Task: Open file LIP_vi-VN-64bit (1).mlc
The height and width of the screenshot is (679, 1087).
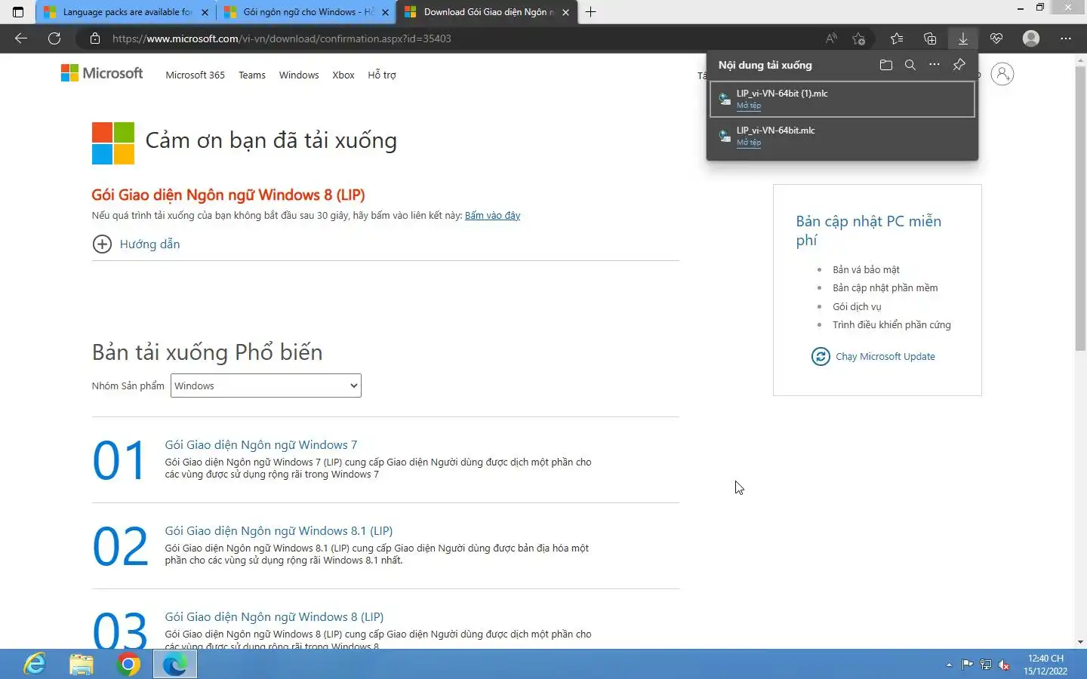Action: 842,99
